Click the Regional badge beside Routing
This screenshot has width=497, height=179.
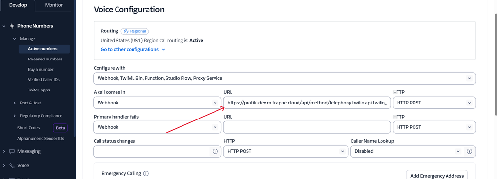tap(135, 31)
